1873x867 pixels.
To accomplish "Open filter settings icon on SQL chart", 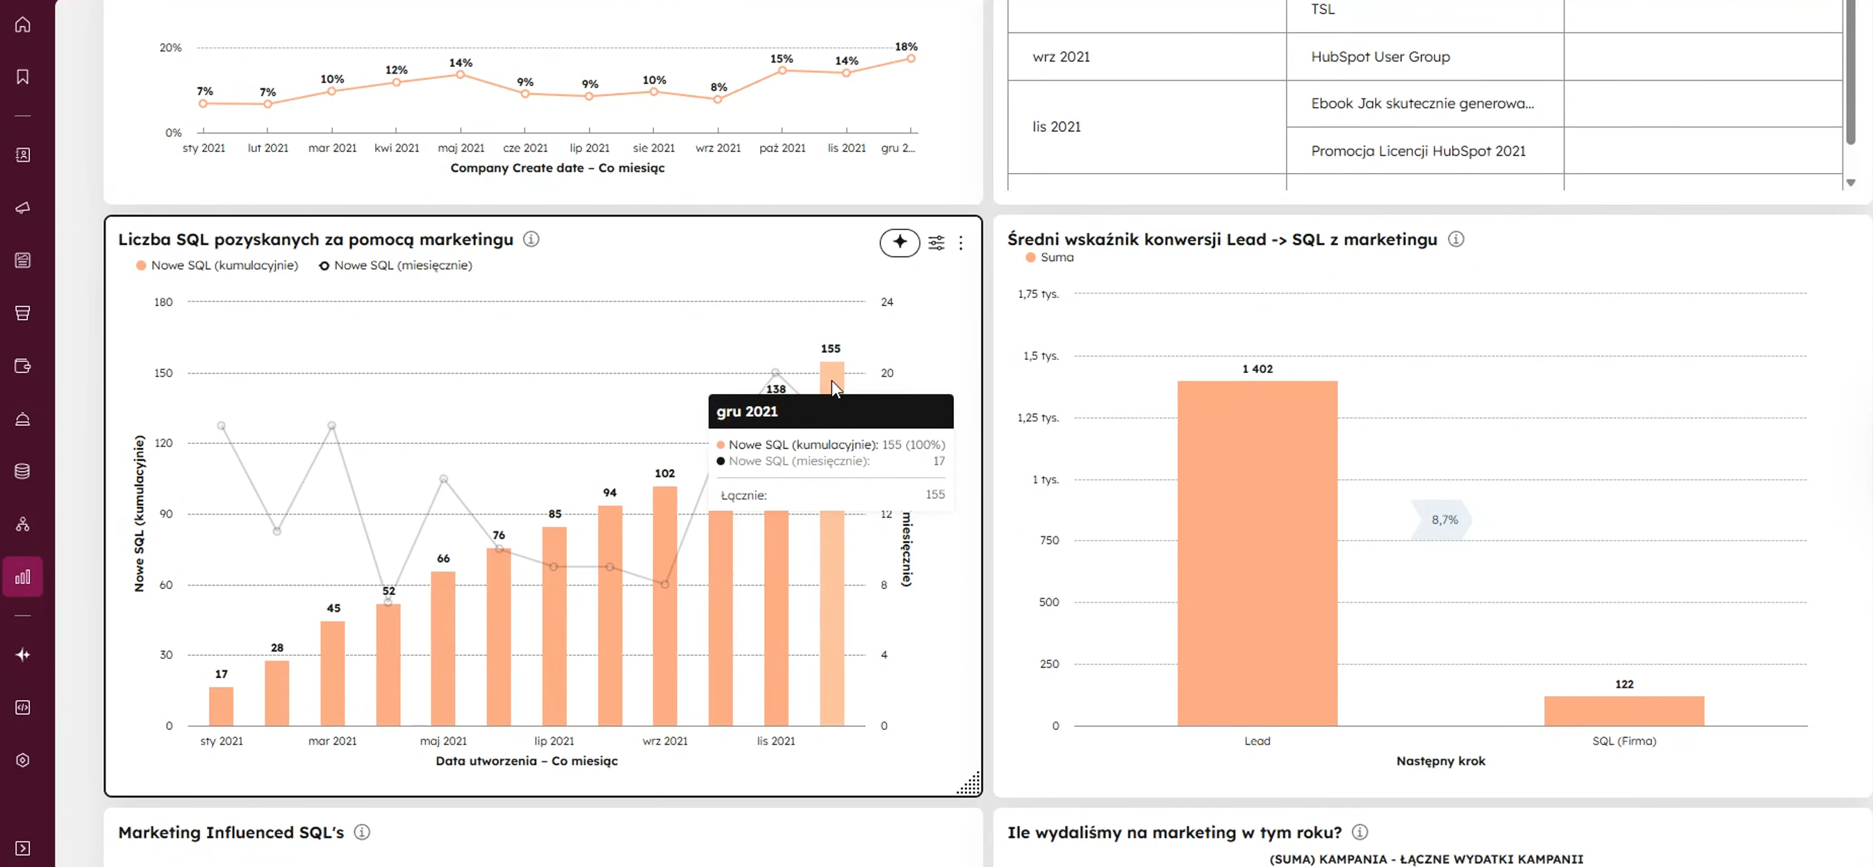I will coord(936,243).
